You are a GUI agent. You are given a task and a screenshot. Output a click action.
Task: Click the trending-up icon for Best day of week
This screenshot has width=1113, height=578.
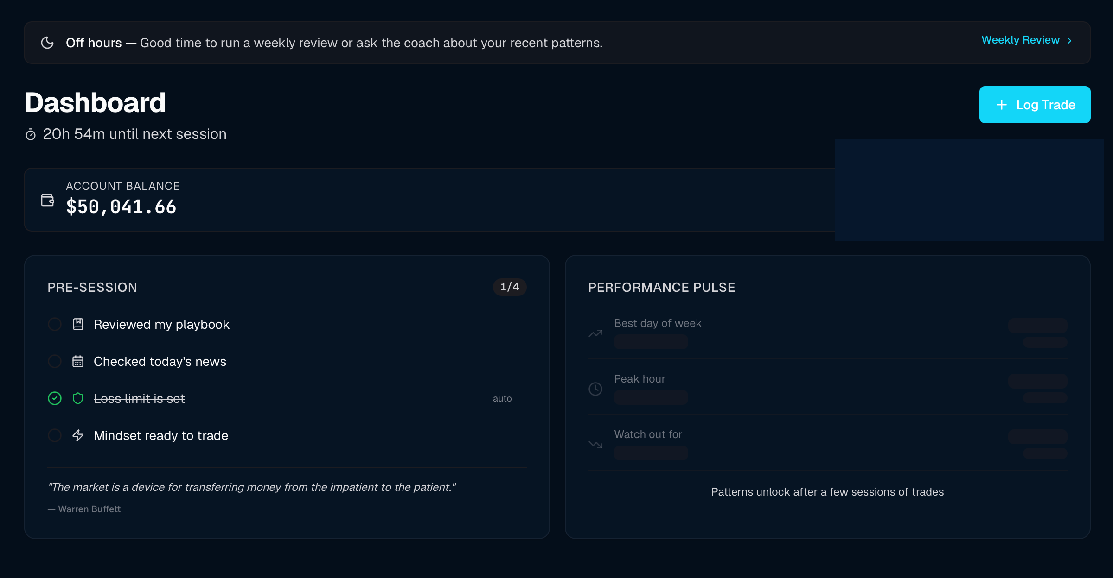tap(595, 333)
